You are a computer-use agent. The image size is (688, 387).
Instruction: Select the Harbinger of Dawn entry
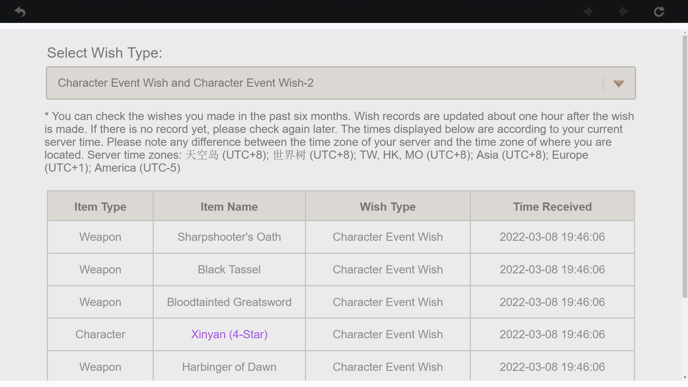tap(229, 367)
